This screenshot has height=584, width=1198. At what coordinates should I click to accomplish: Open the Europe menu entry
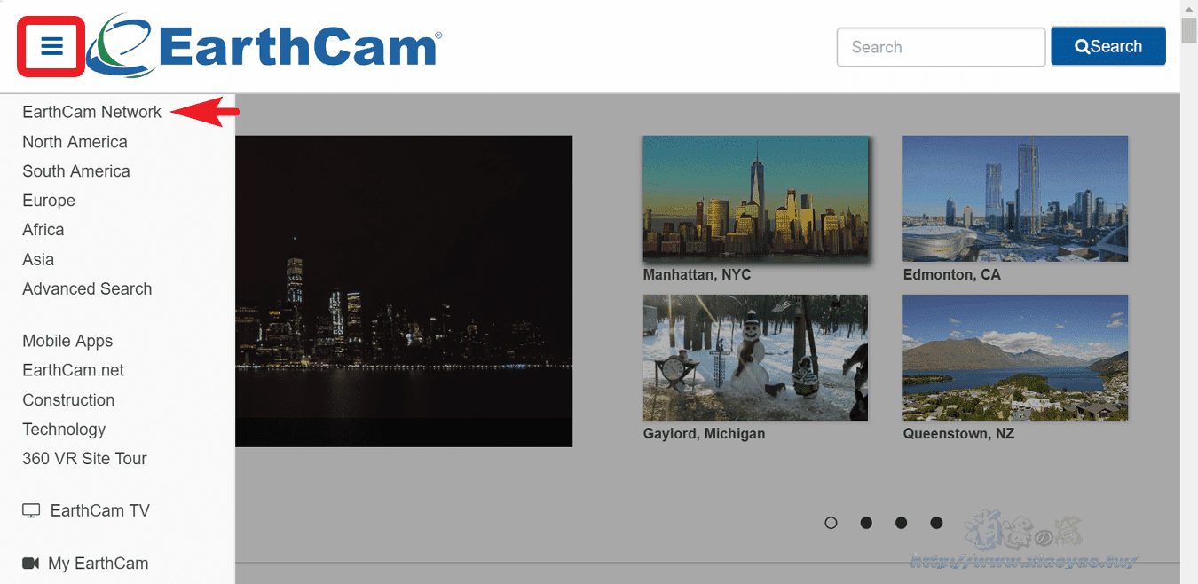[49, 201]
